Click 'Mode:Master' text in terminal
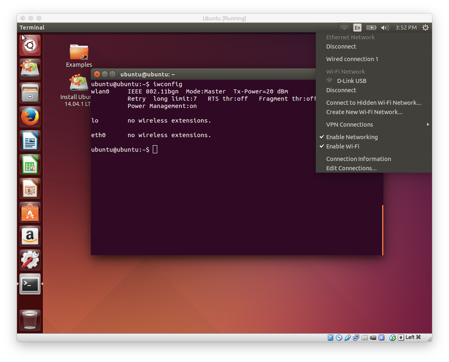 (205, 91)
